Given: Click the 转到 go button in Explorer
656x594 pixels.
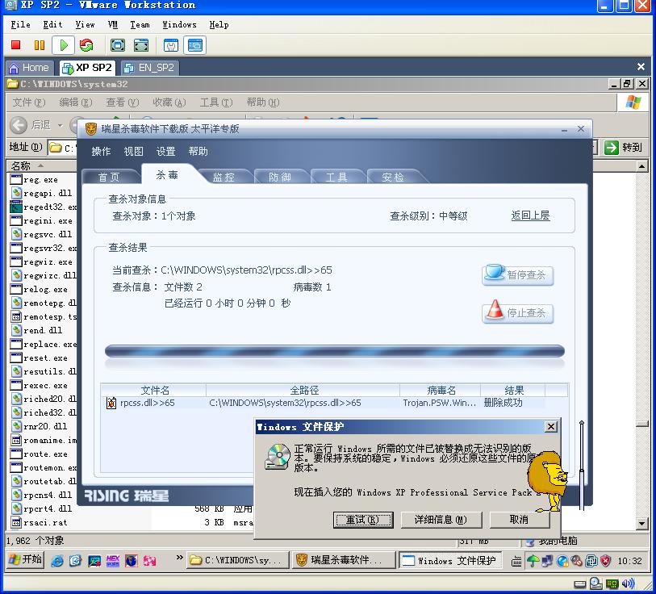Looking at the screenshot, I should pyautogui.click(x=624, y=148).
